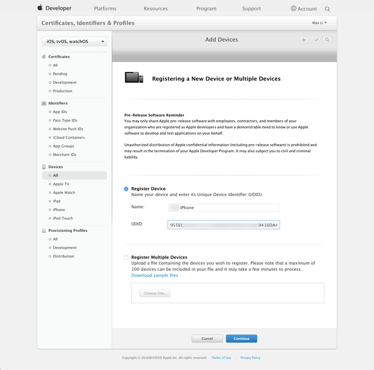
Task: Select All under Devices
Action: click(74, 175)
